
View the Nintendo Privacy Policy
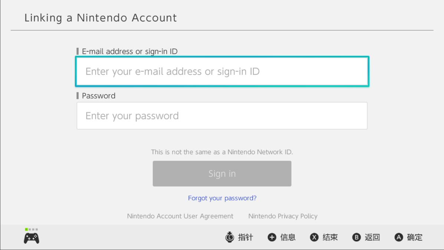click(x=283, y=216)
